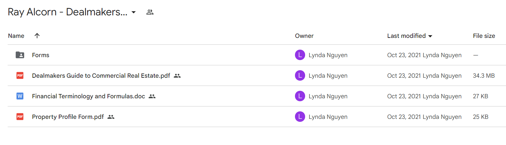Click shared icon beside Property Profile Form.pdf
The height and width of the screenshot is (145, 506).
tap(111, 117)
